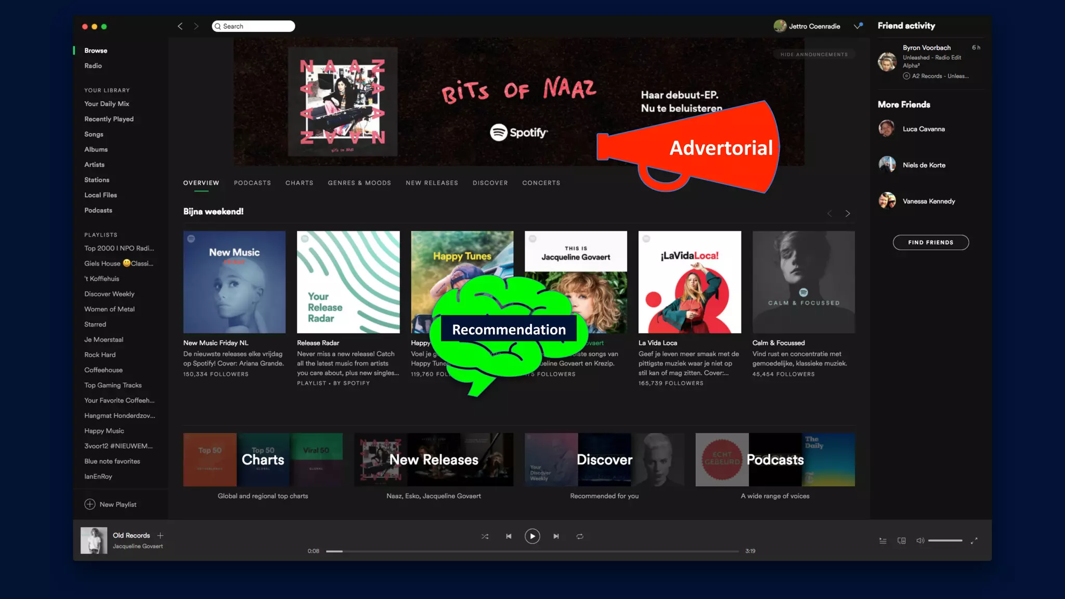Mute with the volume speaker icon
Screen dimensions: 1065x599
click(920, 541)
